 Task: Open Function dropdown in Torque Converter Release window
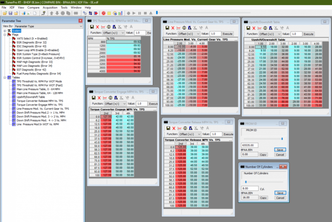[x=190, y=134]
